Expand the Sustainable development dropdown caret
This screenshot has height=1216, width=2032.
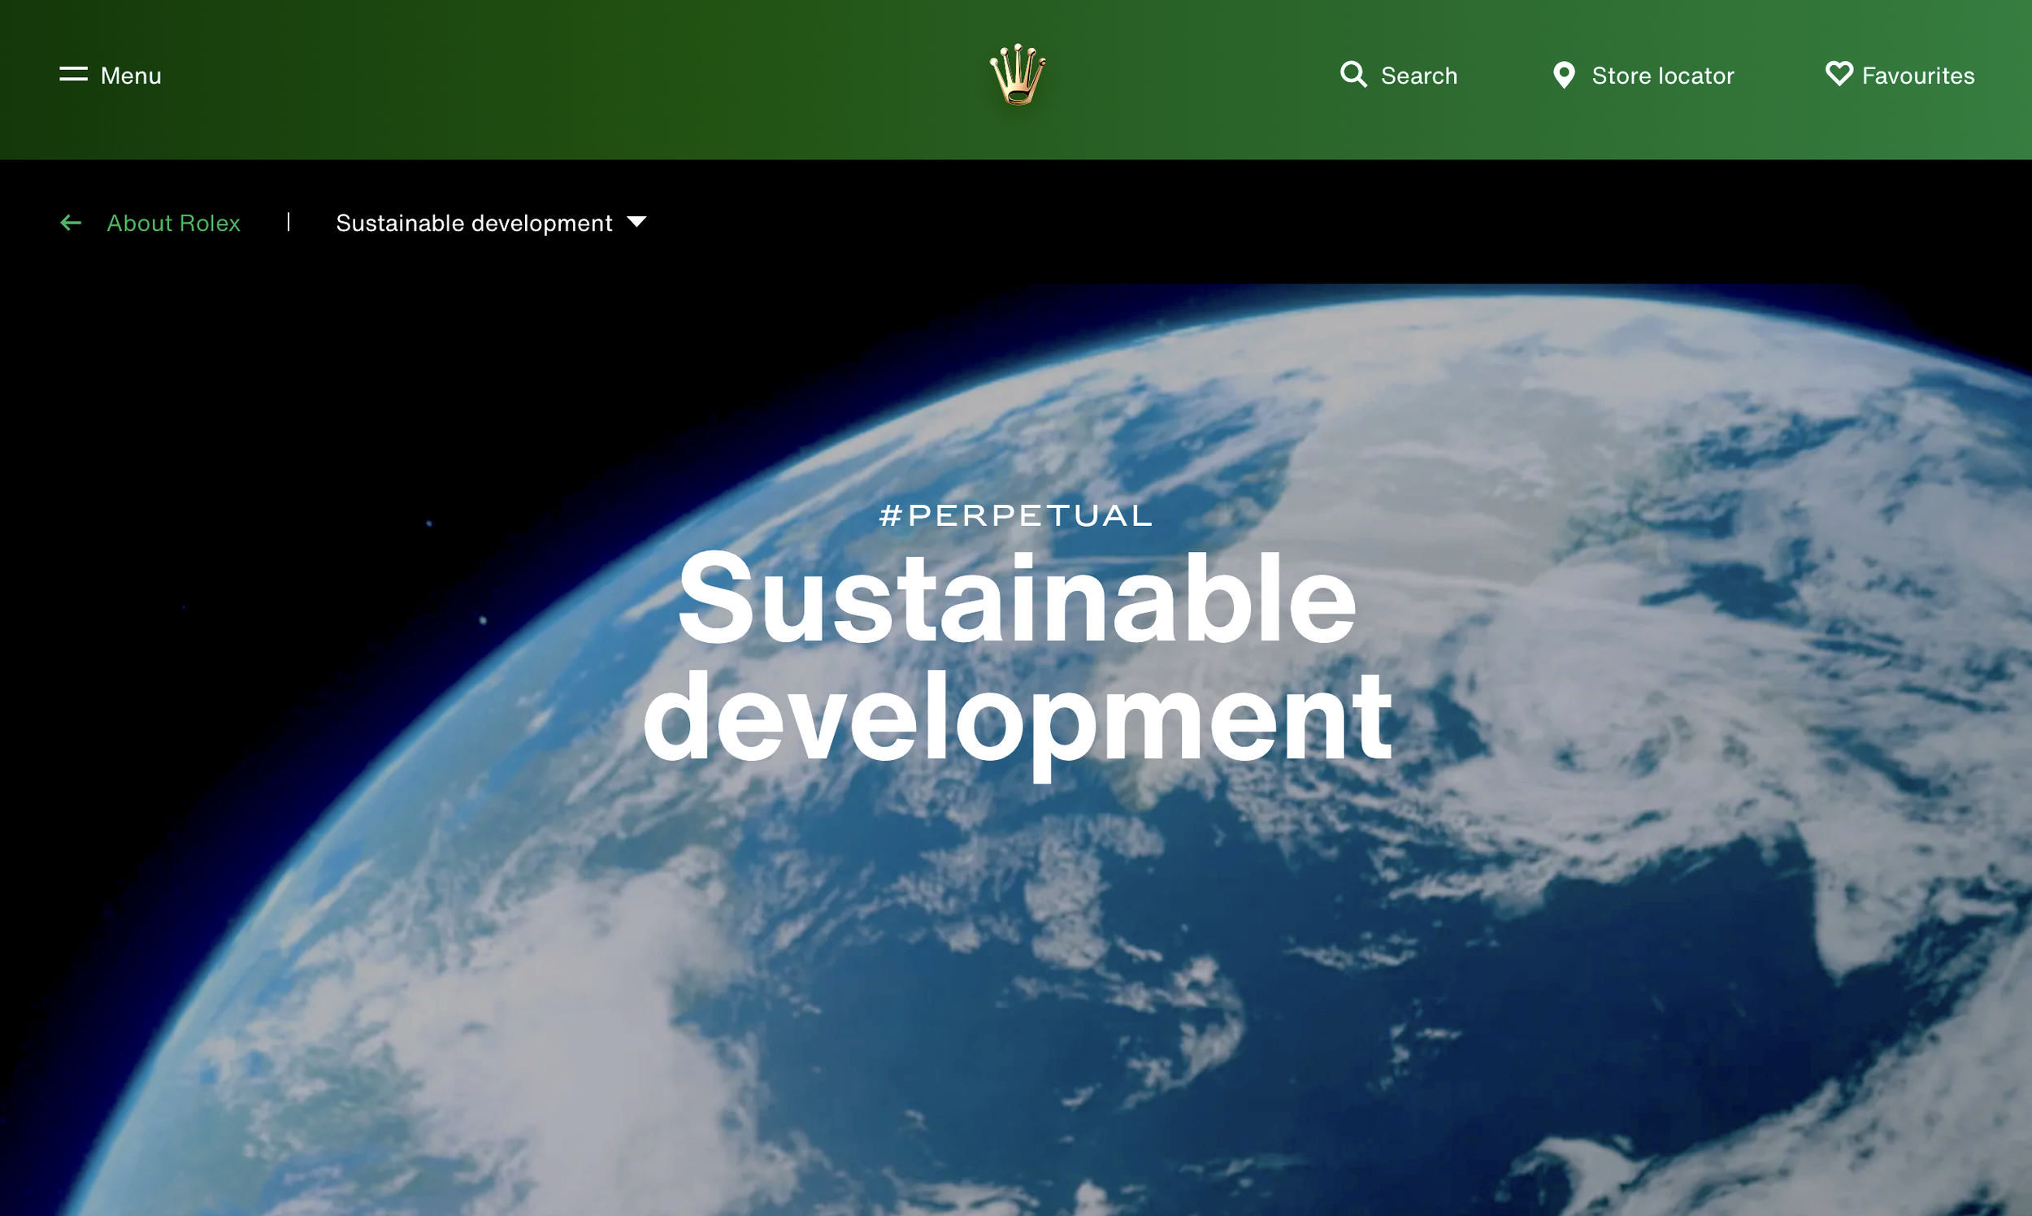click(636, 222)
